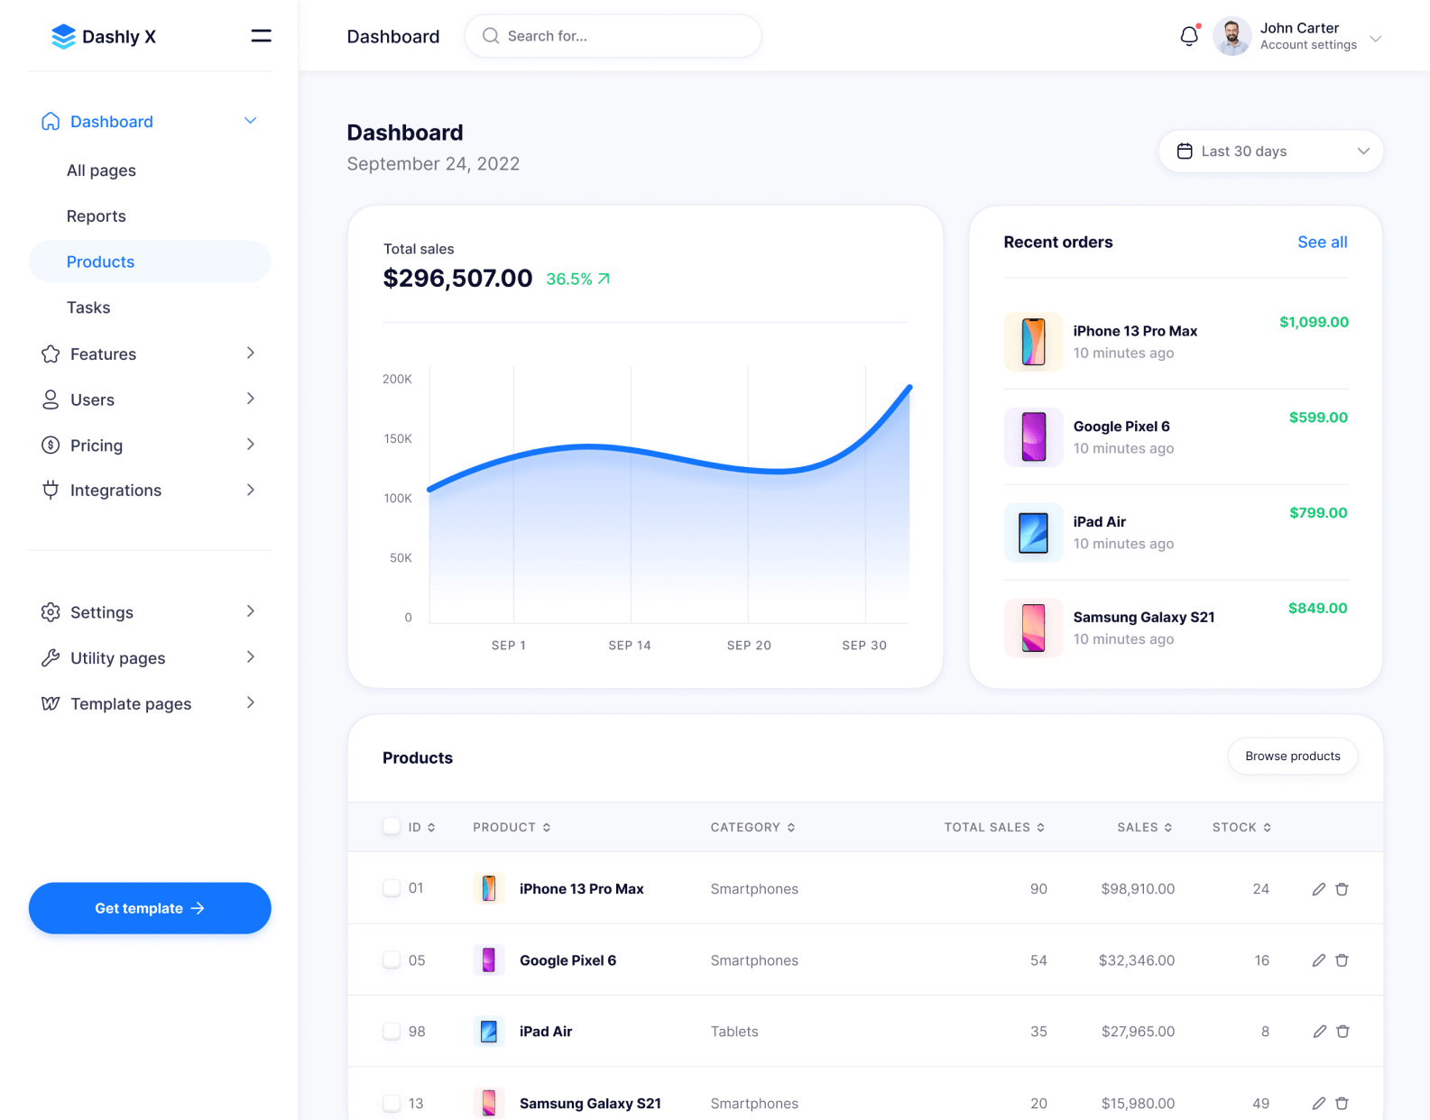Click iPad Air recent order thumbnail
This screenshot has height=1120, width=1430.
(1033, 532)
